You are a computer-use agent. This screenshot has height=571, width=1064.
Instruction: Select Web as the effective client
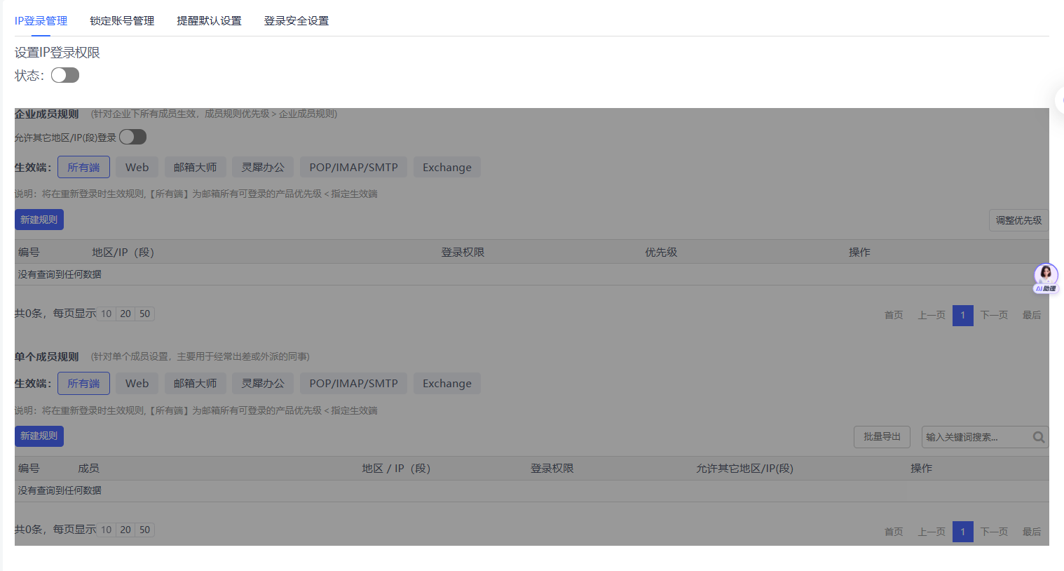coord(137,167)
